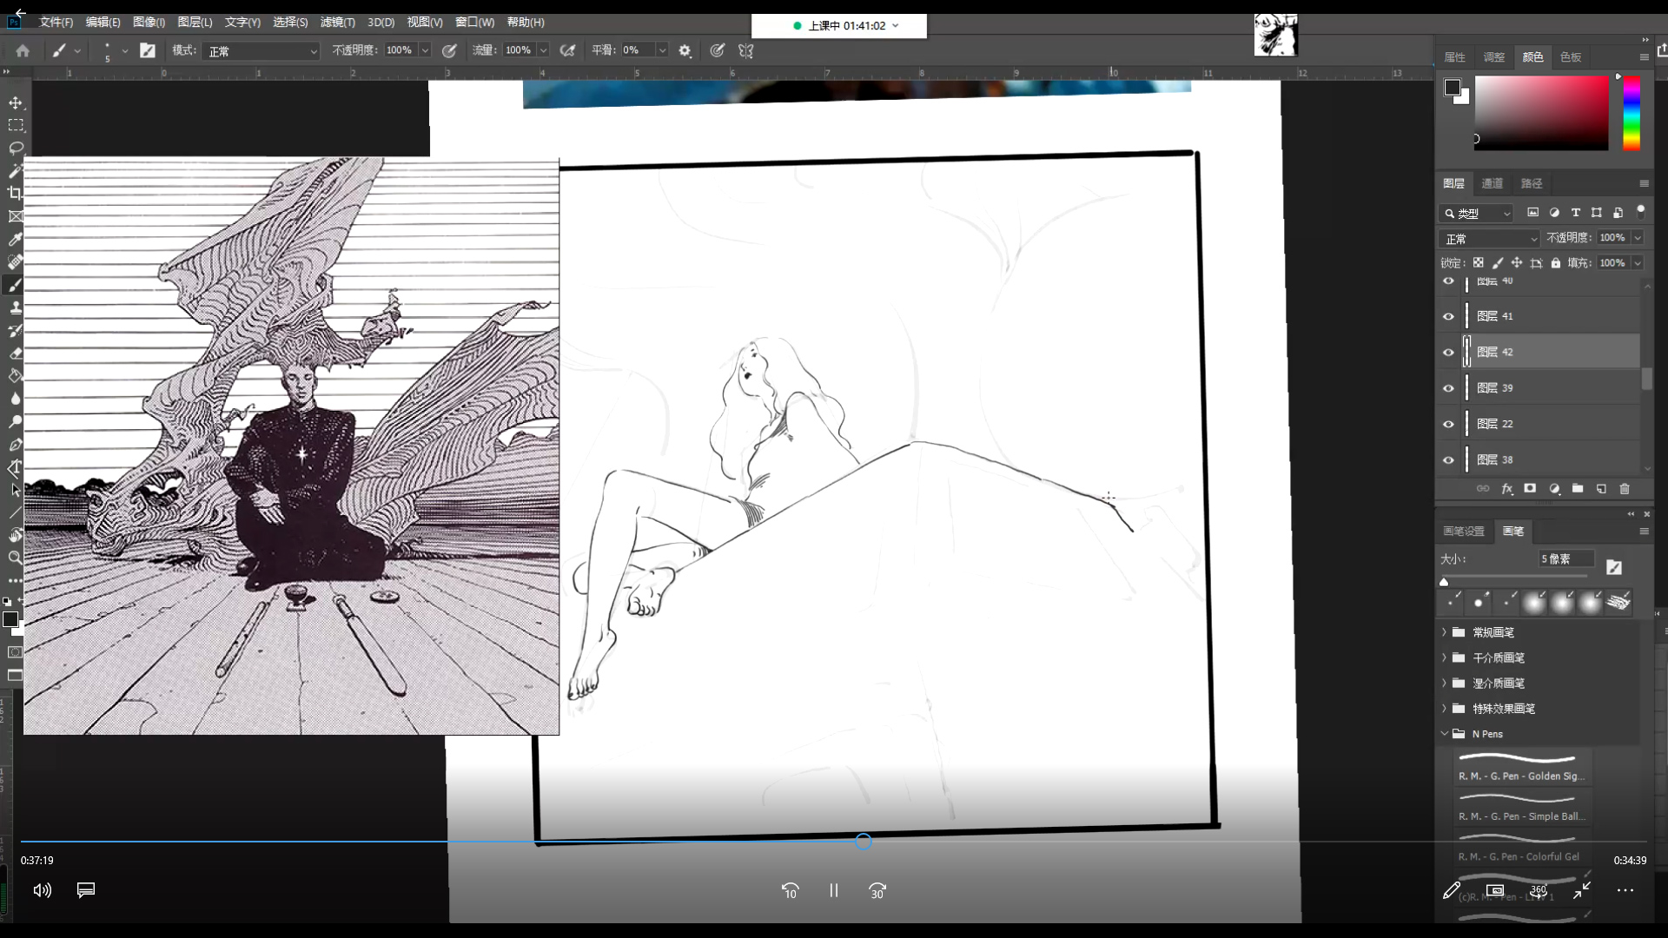The image size is (1668, 938).
Task: Hide layer 图层 38
Action: tap(1448, 459)
